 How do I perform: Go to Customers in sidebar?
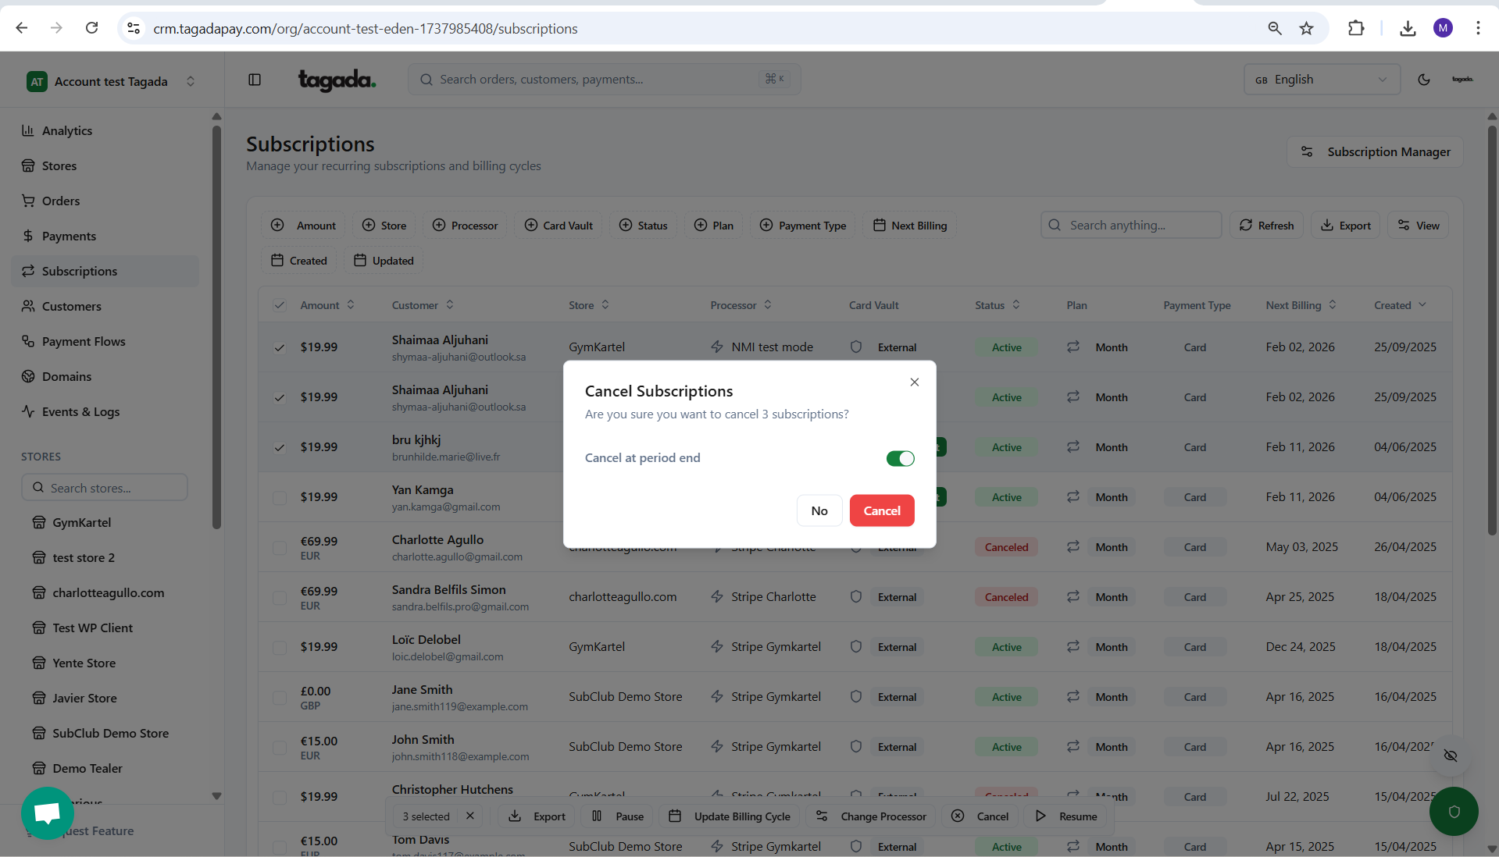pyautogui.click(x=71, y=306)
